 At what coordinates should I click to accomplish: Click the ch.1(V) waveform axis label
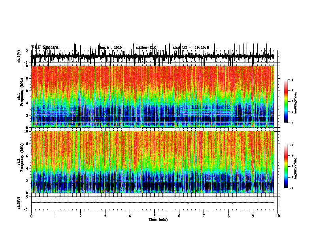[19, 56]
